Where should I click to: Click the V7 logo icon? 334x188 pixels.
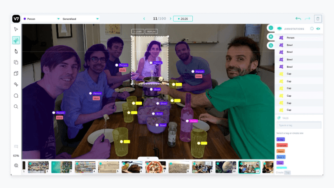(x=16, y=19)
